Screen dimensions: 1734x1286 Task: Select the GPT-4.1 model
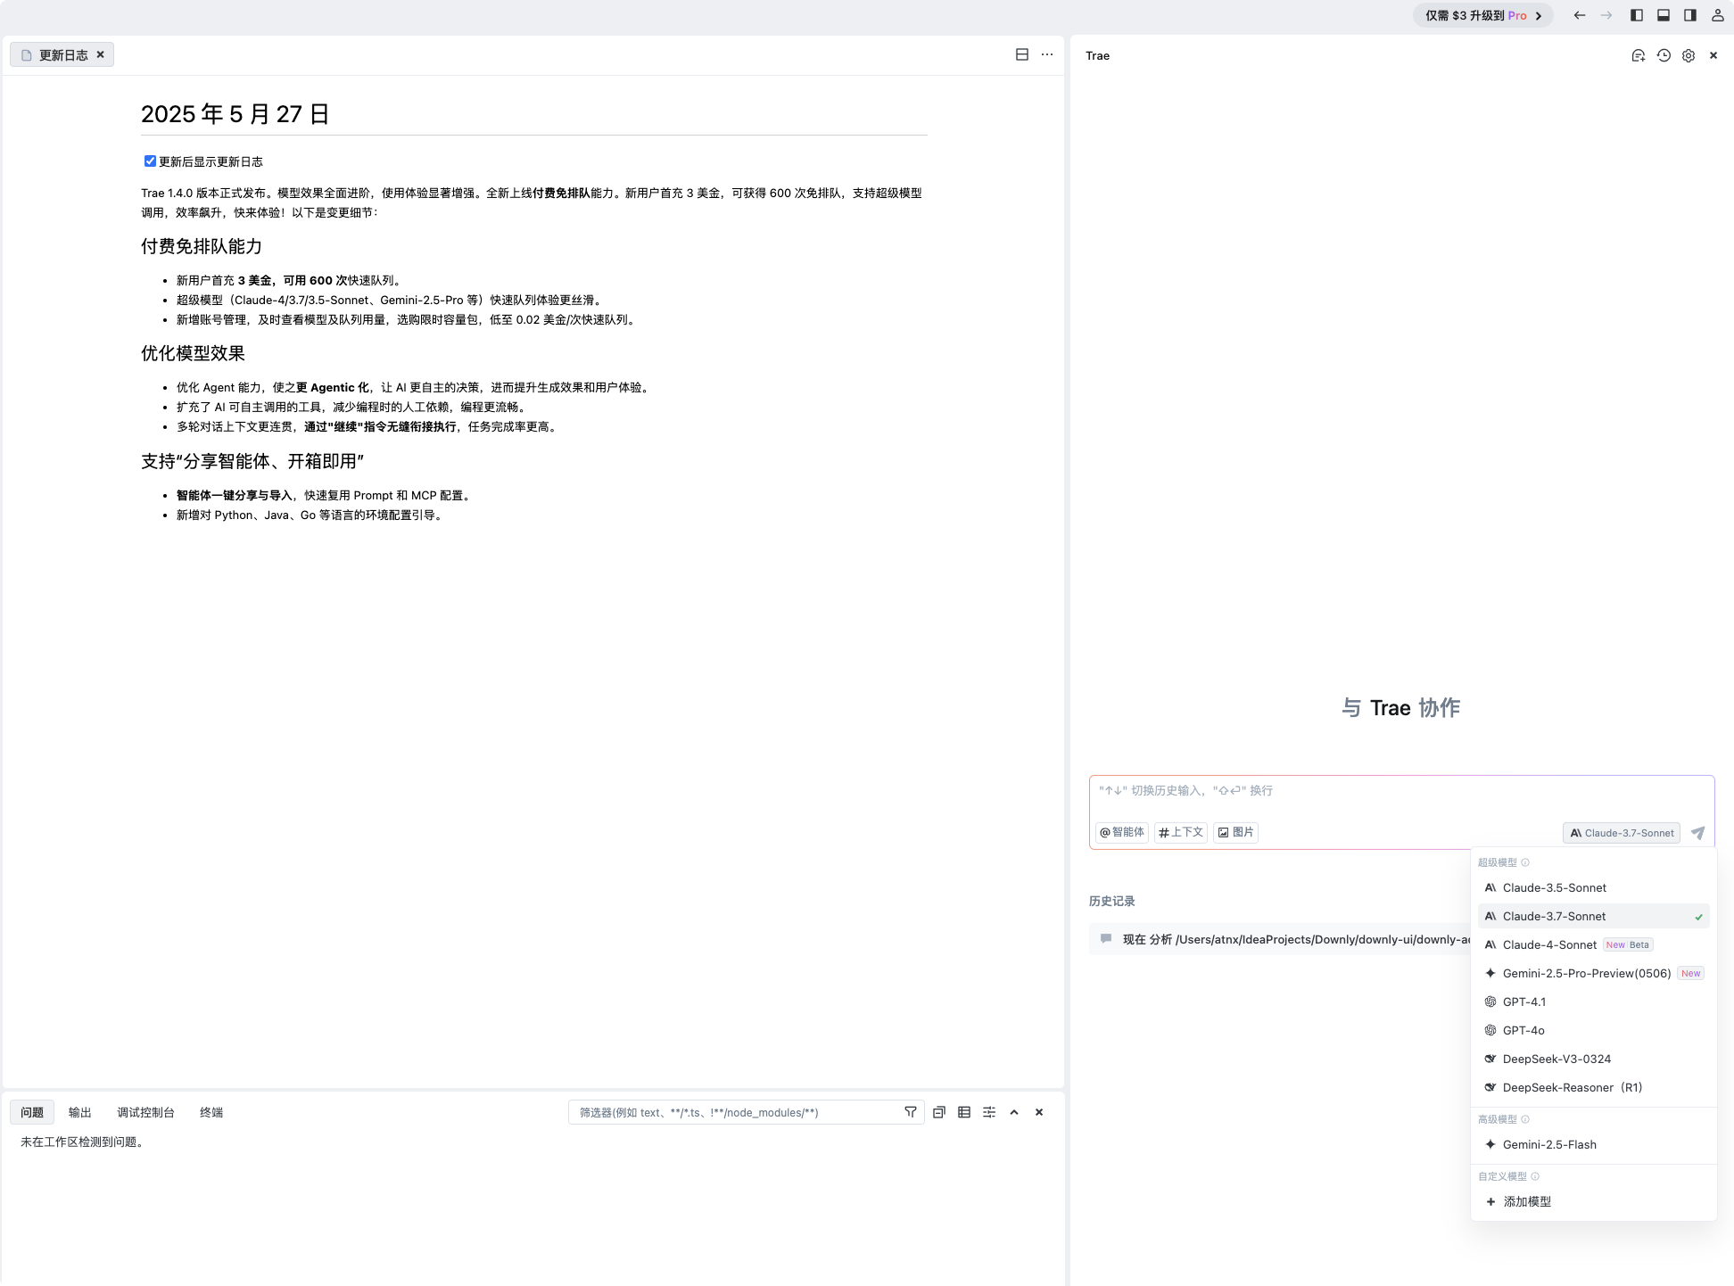click(1593, 1002)
